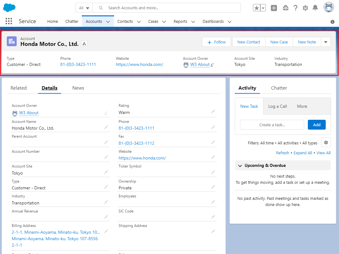
Task: Expand the Accounts tab dropdown chevron
Action: [x=108, y=22]
